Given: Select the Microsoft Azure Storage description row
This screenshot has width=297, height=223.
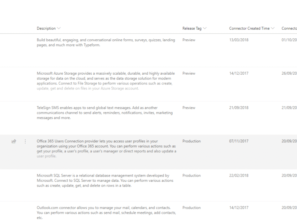Looking at the screenshot, I should [106, 81].
